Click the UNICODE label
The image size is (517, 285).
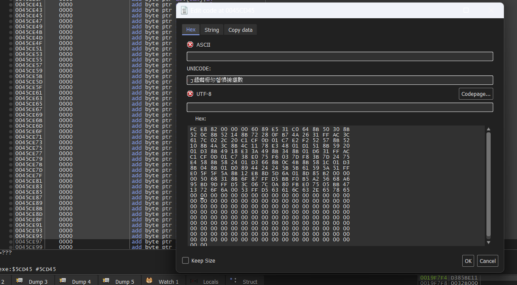pyautogui.click(x=199, y=68)
